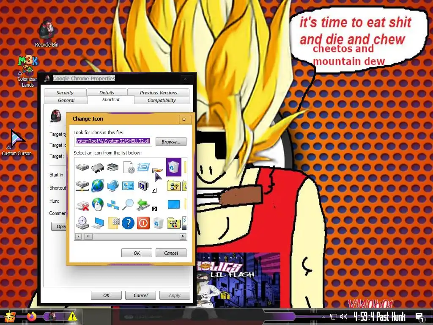Select the administrative tools folder icon

click(174, 223)
